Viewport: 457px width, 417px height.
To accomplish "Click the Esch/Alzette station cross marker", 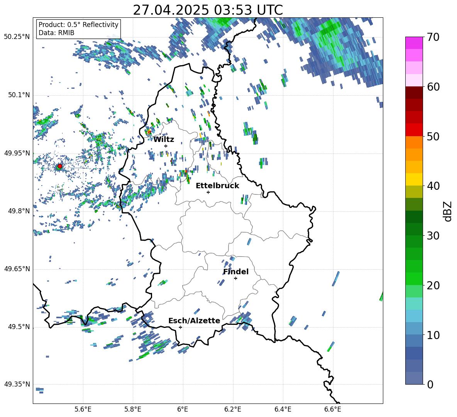I will click(180, 327).
